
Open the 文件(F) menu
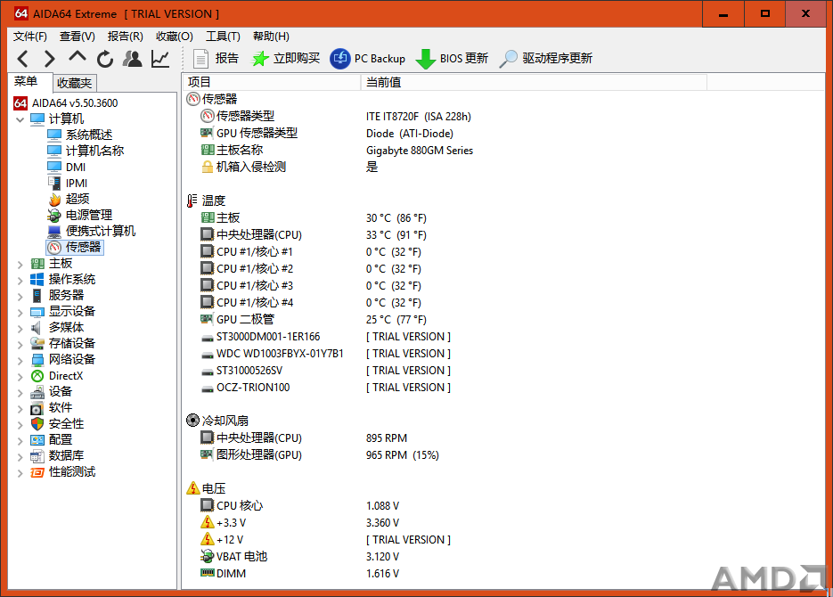[30, 37]
